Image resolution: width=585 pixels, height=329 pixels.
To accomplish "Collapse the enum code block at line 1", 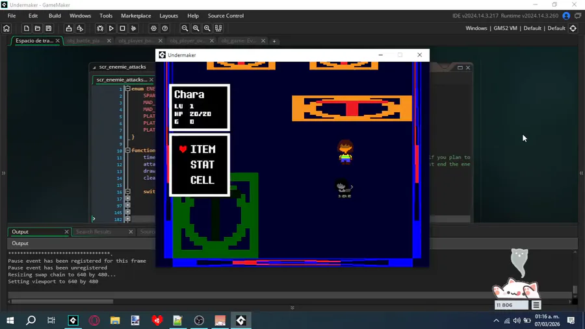I will click(x=127, y=89).
